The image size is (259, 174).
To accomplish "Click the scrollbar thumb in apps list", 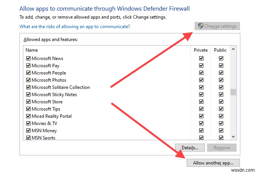I will coord(233,92).
